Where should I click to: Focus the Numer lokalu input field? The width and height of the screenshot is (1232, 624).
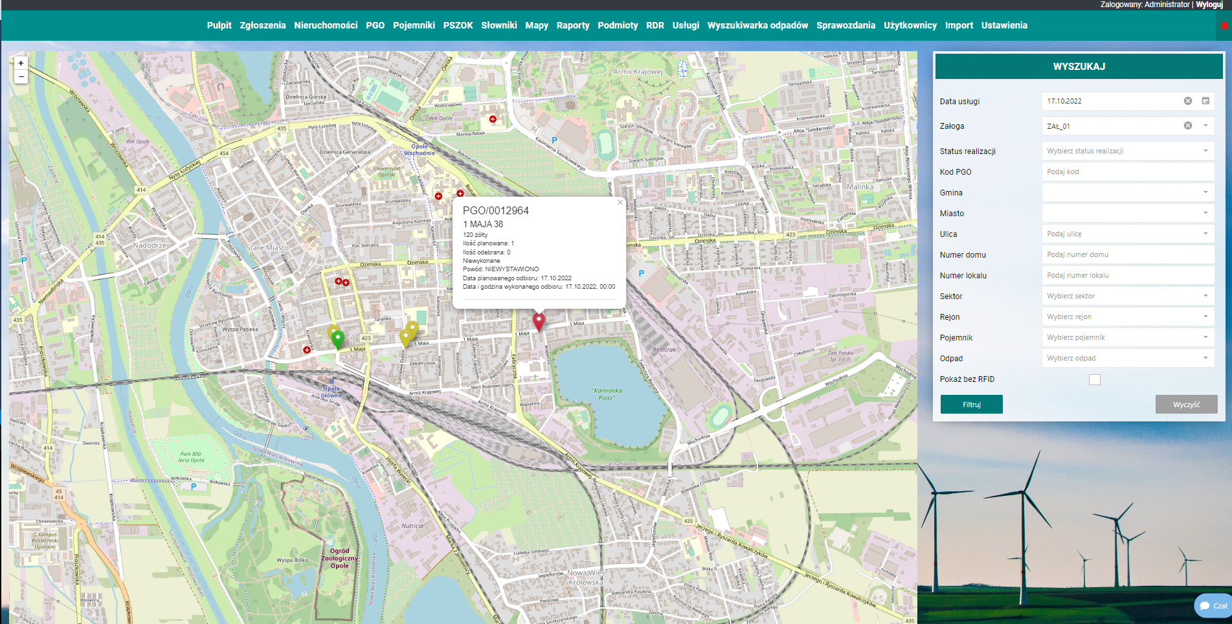click(1128, 275)
